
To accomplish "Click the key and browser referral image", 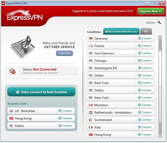I will (23, 47).
